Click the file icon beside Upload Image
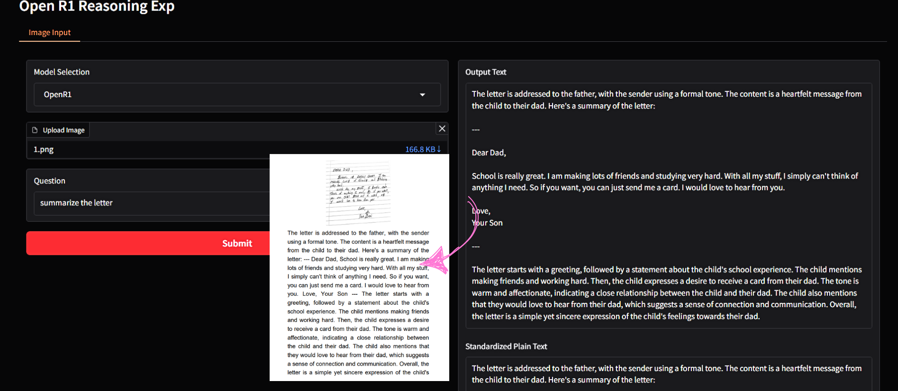 [35, 130]
